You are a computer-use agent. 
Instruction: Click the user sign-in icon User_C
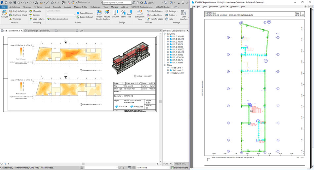149,3
